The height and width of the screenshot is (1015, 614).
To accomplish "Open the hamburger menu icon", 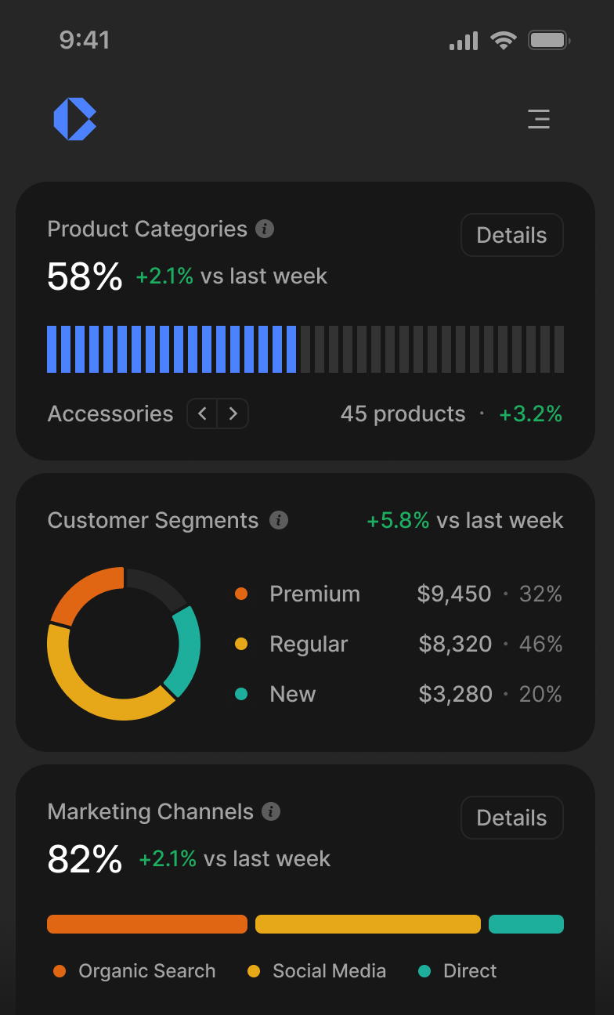I will point(539,119).
